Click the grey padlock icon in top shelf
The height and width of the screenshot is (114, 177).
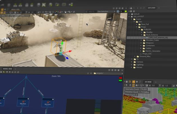coord(27,5)
